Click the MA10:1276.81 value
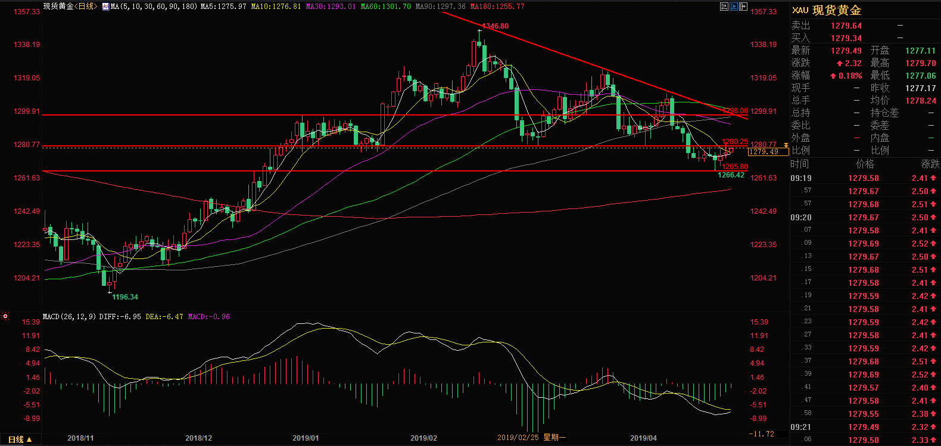Image resolution: width=941 pixels, height=446 pixels. 276,7
